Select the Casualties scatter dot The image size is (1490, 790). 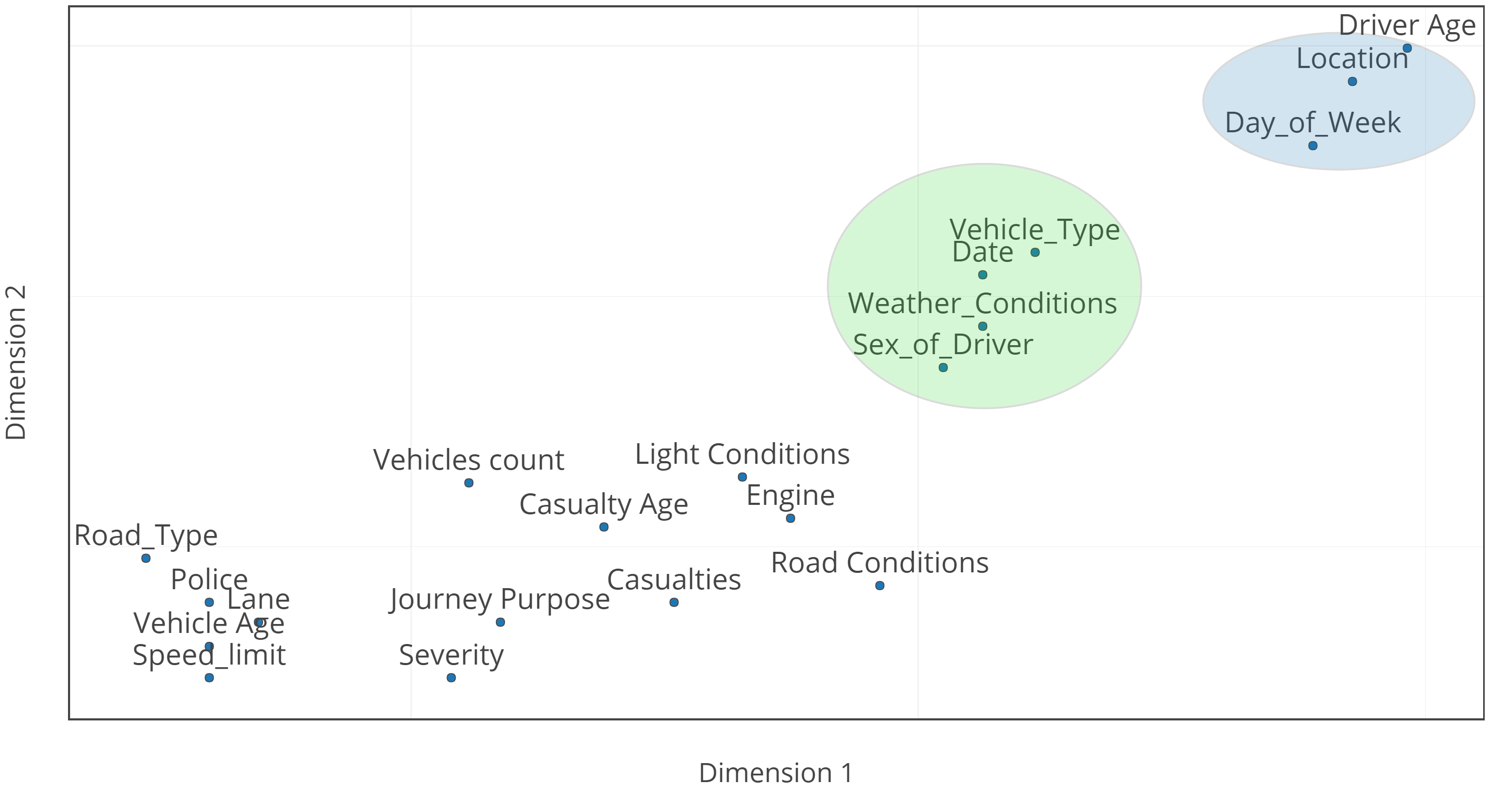[x=674, y=602]
